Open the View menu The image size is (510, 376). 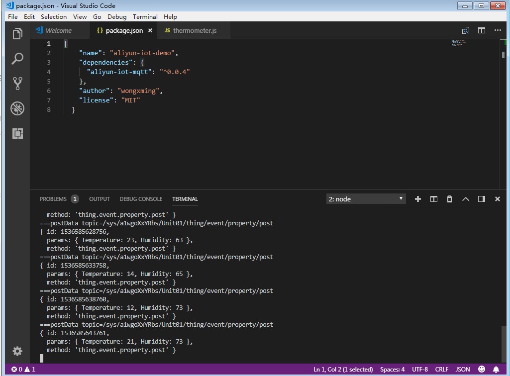(x=80, y=16)
